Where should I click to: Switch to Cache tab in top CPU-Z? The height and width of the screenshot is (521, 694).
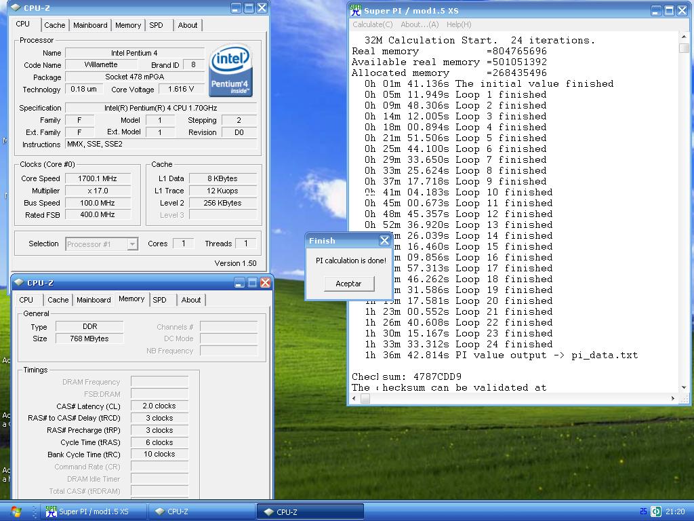pyautogui.click(x=54, y=25)
